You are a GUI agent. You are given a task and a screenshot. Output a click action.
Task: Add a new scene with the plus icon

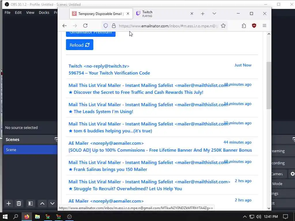(x=8, y=203)
